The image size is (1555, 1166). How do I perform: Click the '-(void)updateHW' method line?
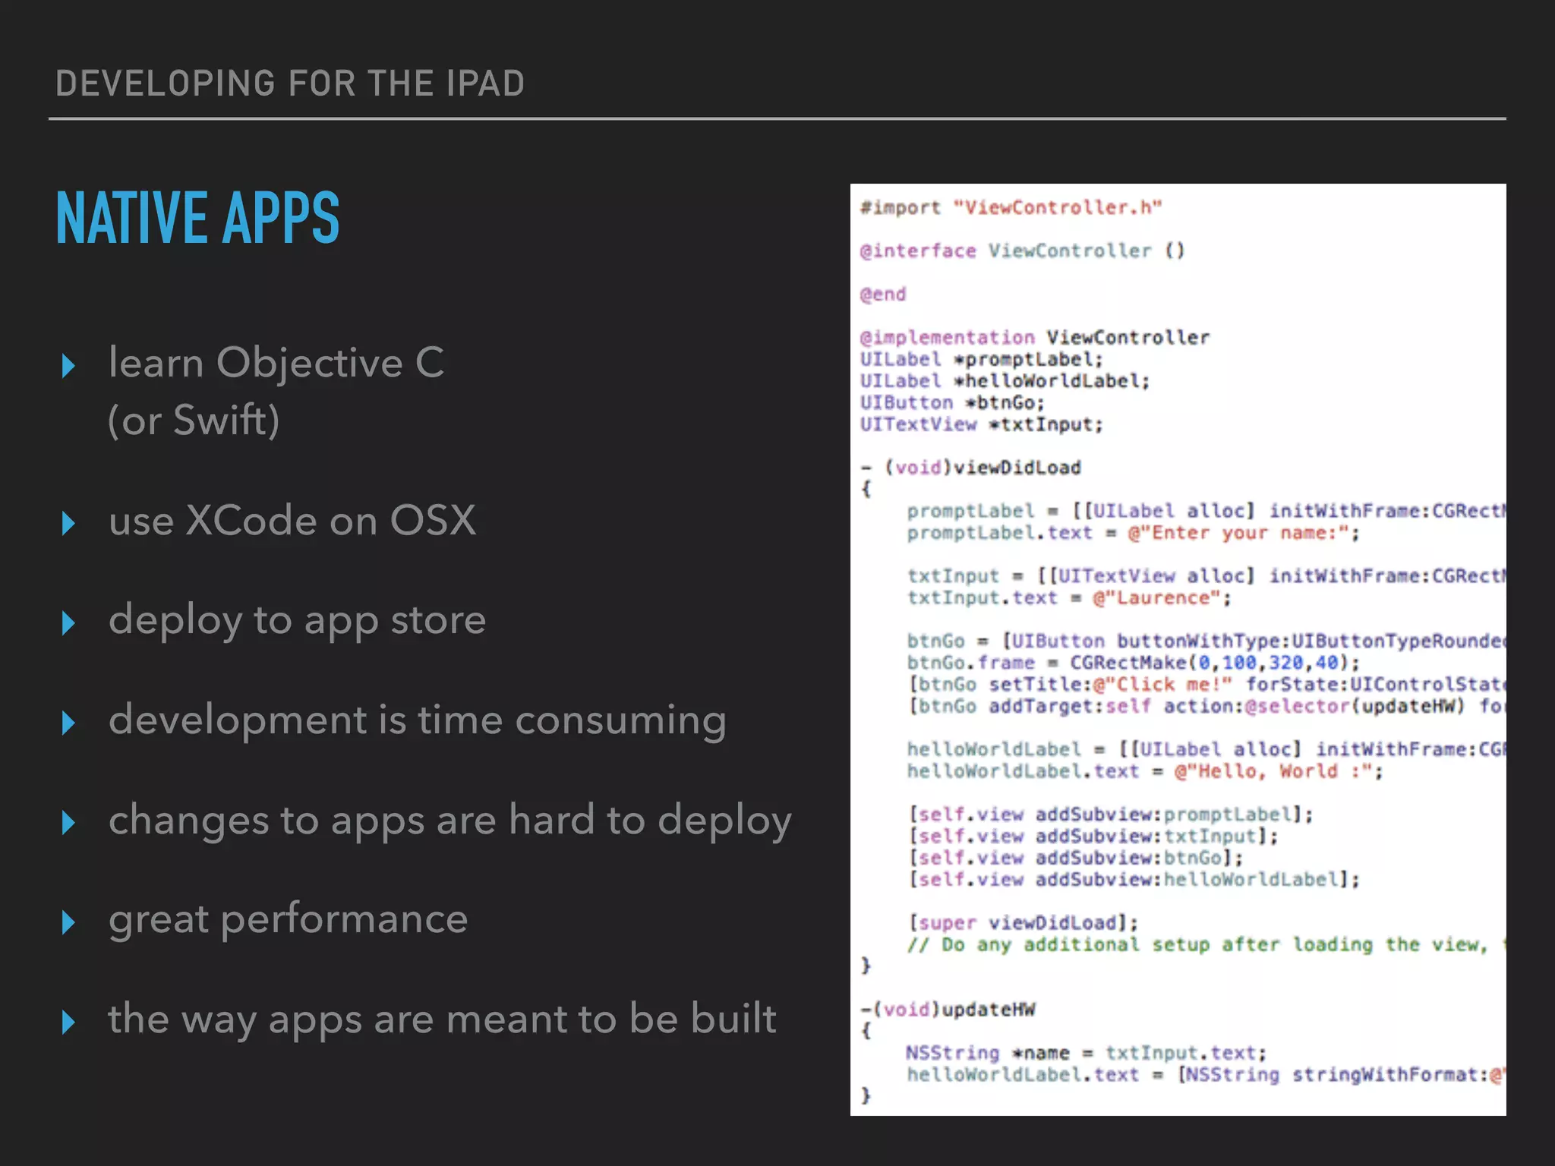click(948, 1010)
